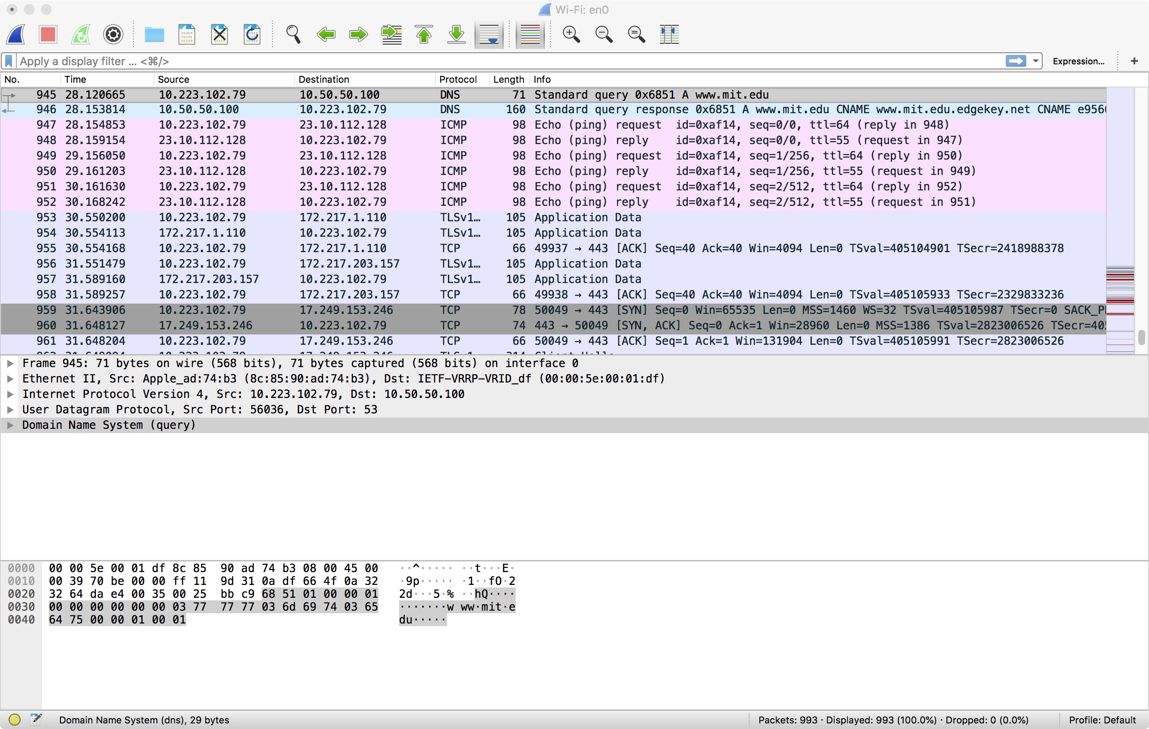
Task: Click the intelligent scrollbar packet minimap
Action: tap(1120, 220)
